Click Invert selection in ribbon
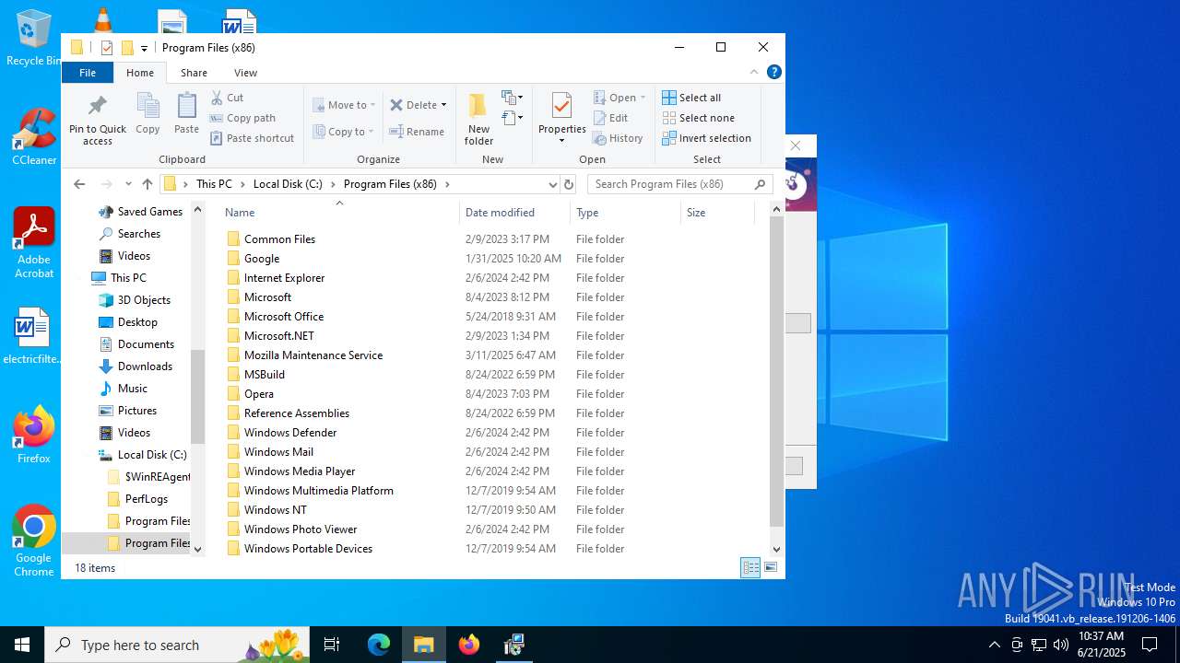Image resolution: width=1180 pixels, height=663 pixels. pos(706,138)
